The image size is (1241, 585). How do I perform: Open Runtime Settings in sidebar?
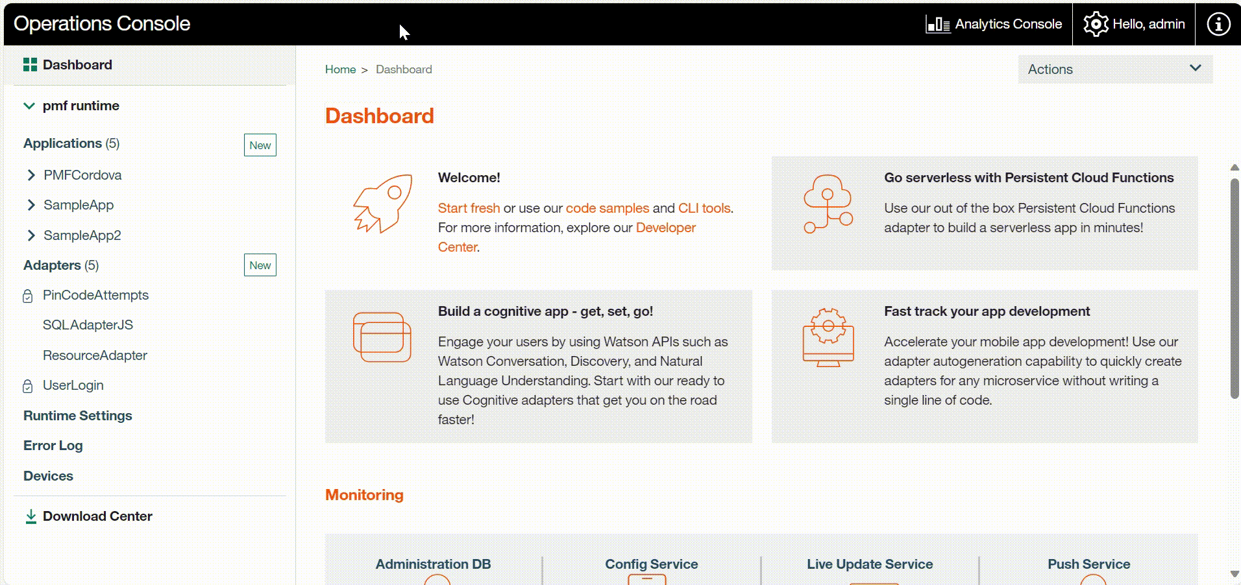(x=78, y=416)
